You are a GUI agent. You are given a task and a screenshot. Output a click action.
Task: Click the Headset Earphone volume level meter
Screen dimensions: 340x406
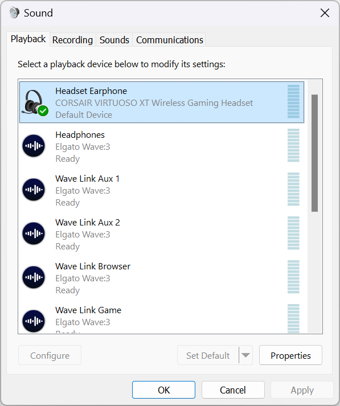point(293,101)
